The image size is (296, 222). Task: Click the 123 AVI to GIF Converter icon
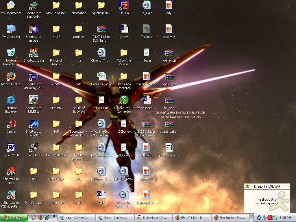(x=124, y=101)
